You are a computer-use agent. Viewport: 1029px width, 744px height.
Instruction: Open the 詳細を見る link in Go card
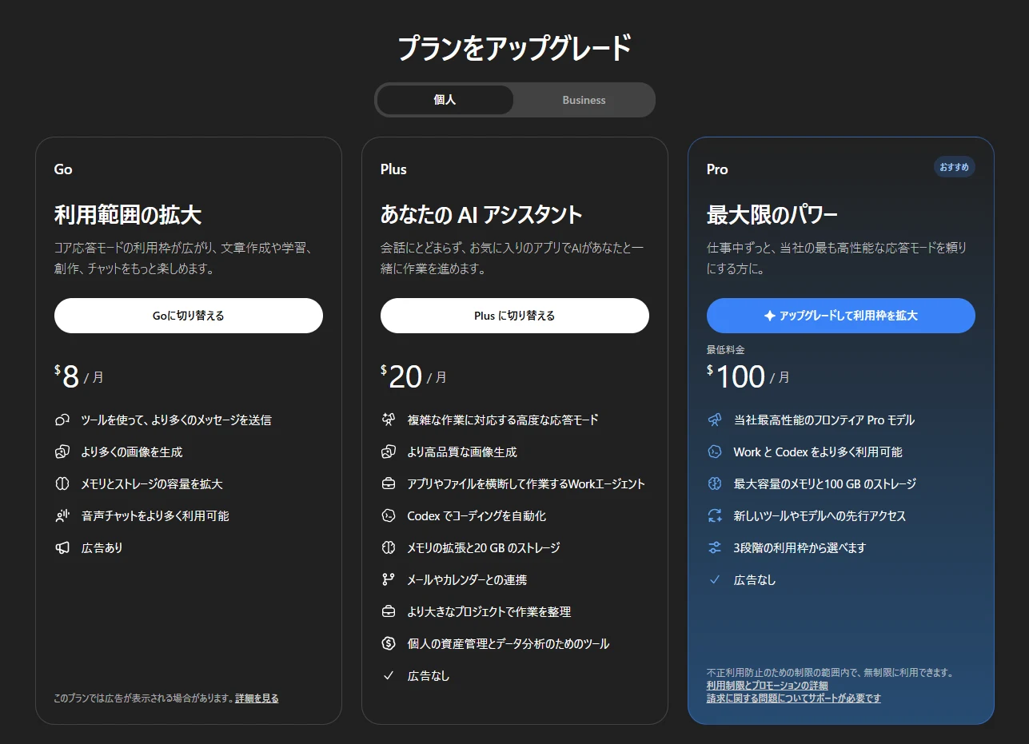click(x=257, y=698)
